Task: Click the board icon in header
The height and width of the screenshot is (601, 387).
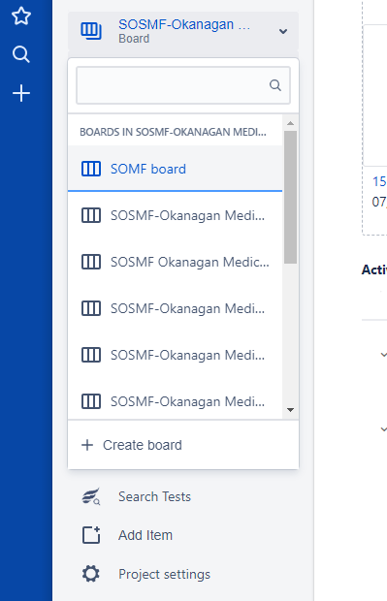Action: (91, 31)
